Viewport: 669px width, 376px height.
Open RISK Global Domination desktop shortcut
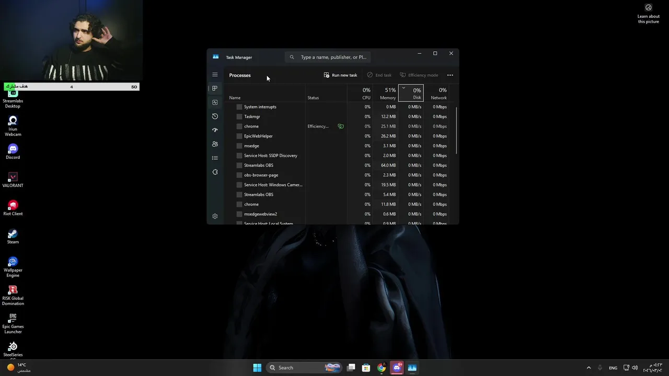pyautogui.click(x=13, y=295)
